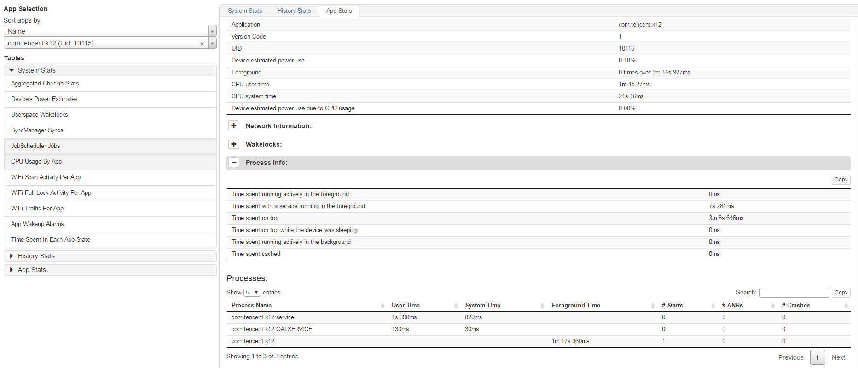Viewport: 858px width, 368px height.
Task: Select the App Stats tab
Action: tap(339, 11)
